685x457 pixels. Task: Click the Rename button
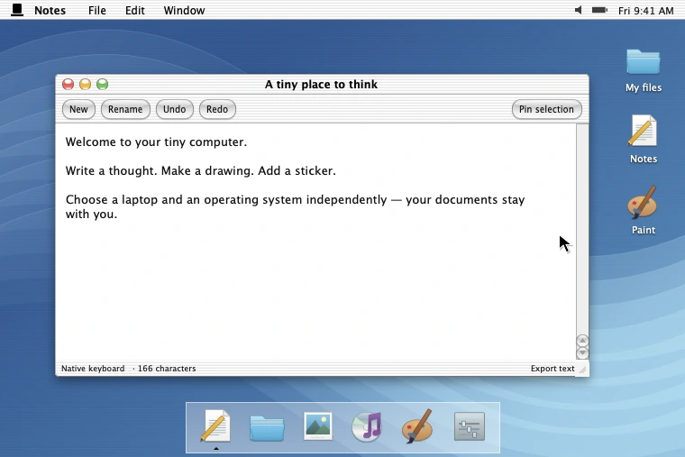[x=125, y=109]
